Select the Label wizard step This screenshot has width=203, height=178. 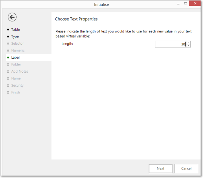[29, 58]
